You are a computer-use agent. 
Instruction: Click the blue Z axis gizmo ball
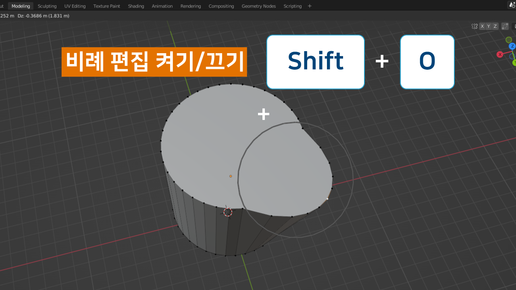pyautogui.click(x=512, y=46)
